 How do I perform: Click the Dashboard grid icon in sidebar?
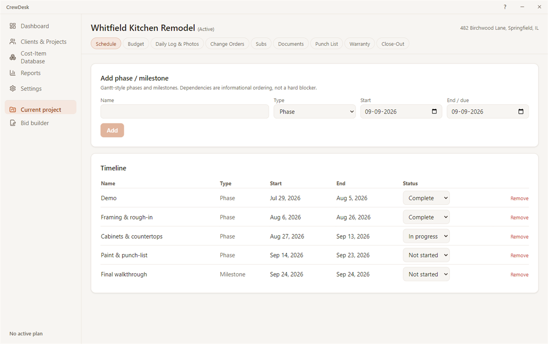13,26
